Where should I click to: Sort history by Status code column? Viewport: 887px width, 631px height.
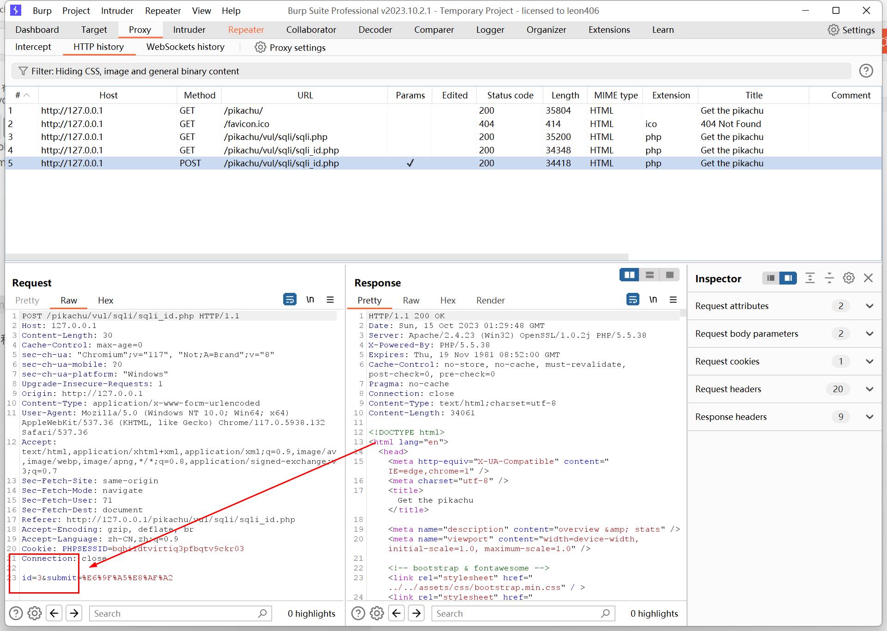tap(510, 95)
